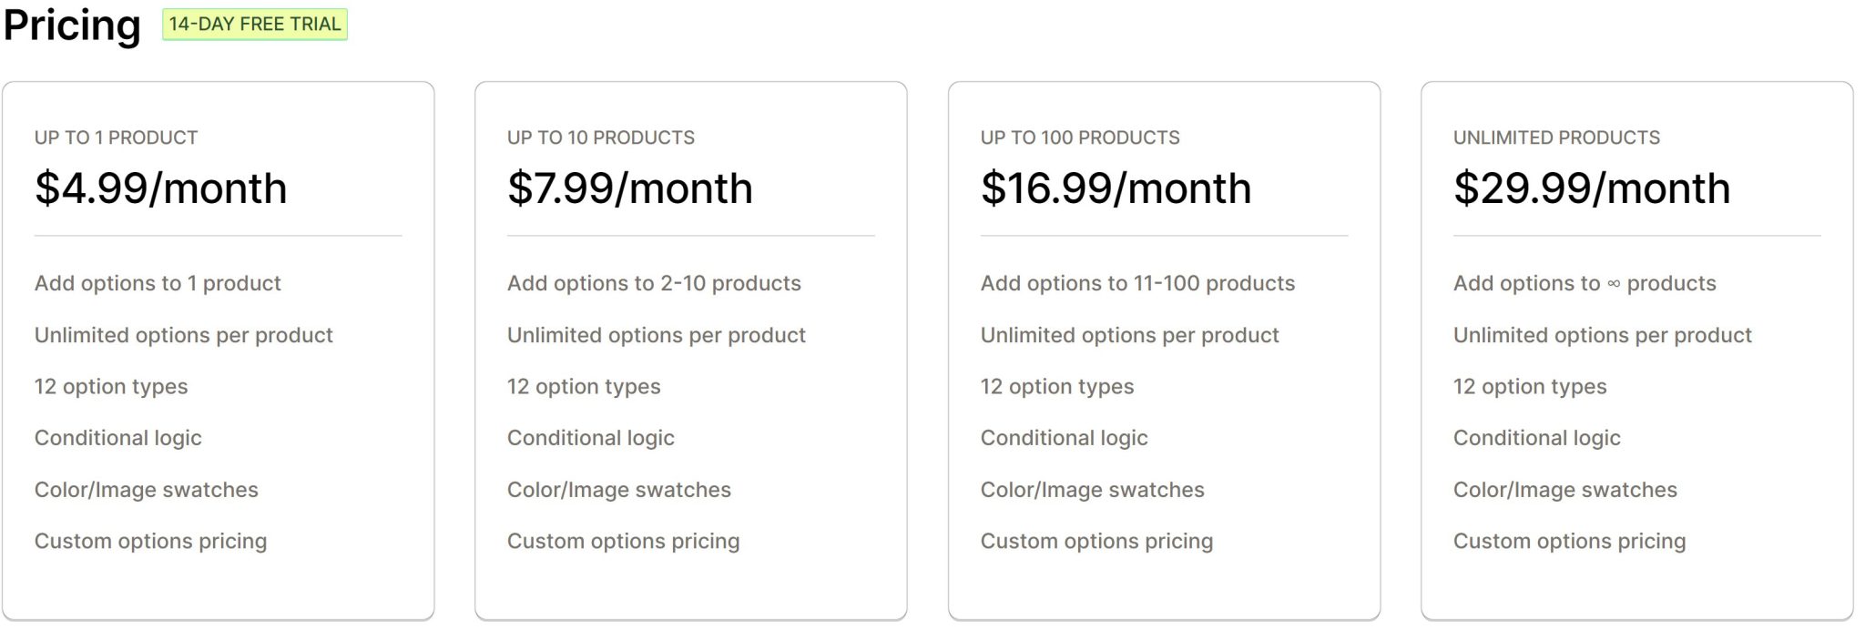Image resolution: width=1865 pixels, height=630 pixels.
Task: Select the UP TO 100 PRODUCTS label
Action: pyautogui.click(x=1080, y=137)
